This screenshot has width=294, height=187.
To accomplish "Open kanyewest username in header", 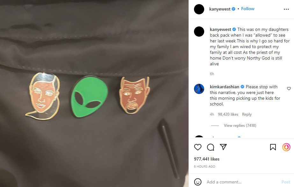I will (x=220, y=9).
